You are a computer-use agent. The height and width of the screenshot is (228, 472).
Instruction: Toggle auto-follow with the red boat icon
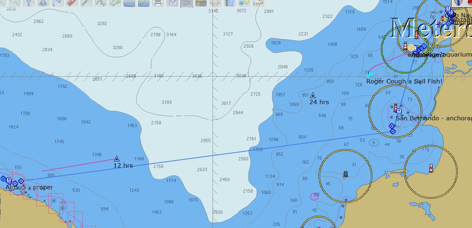[x=72, y=3]
